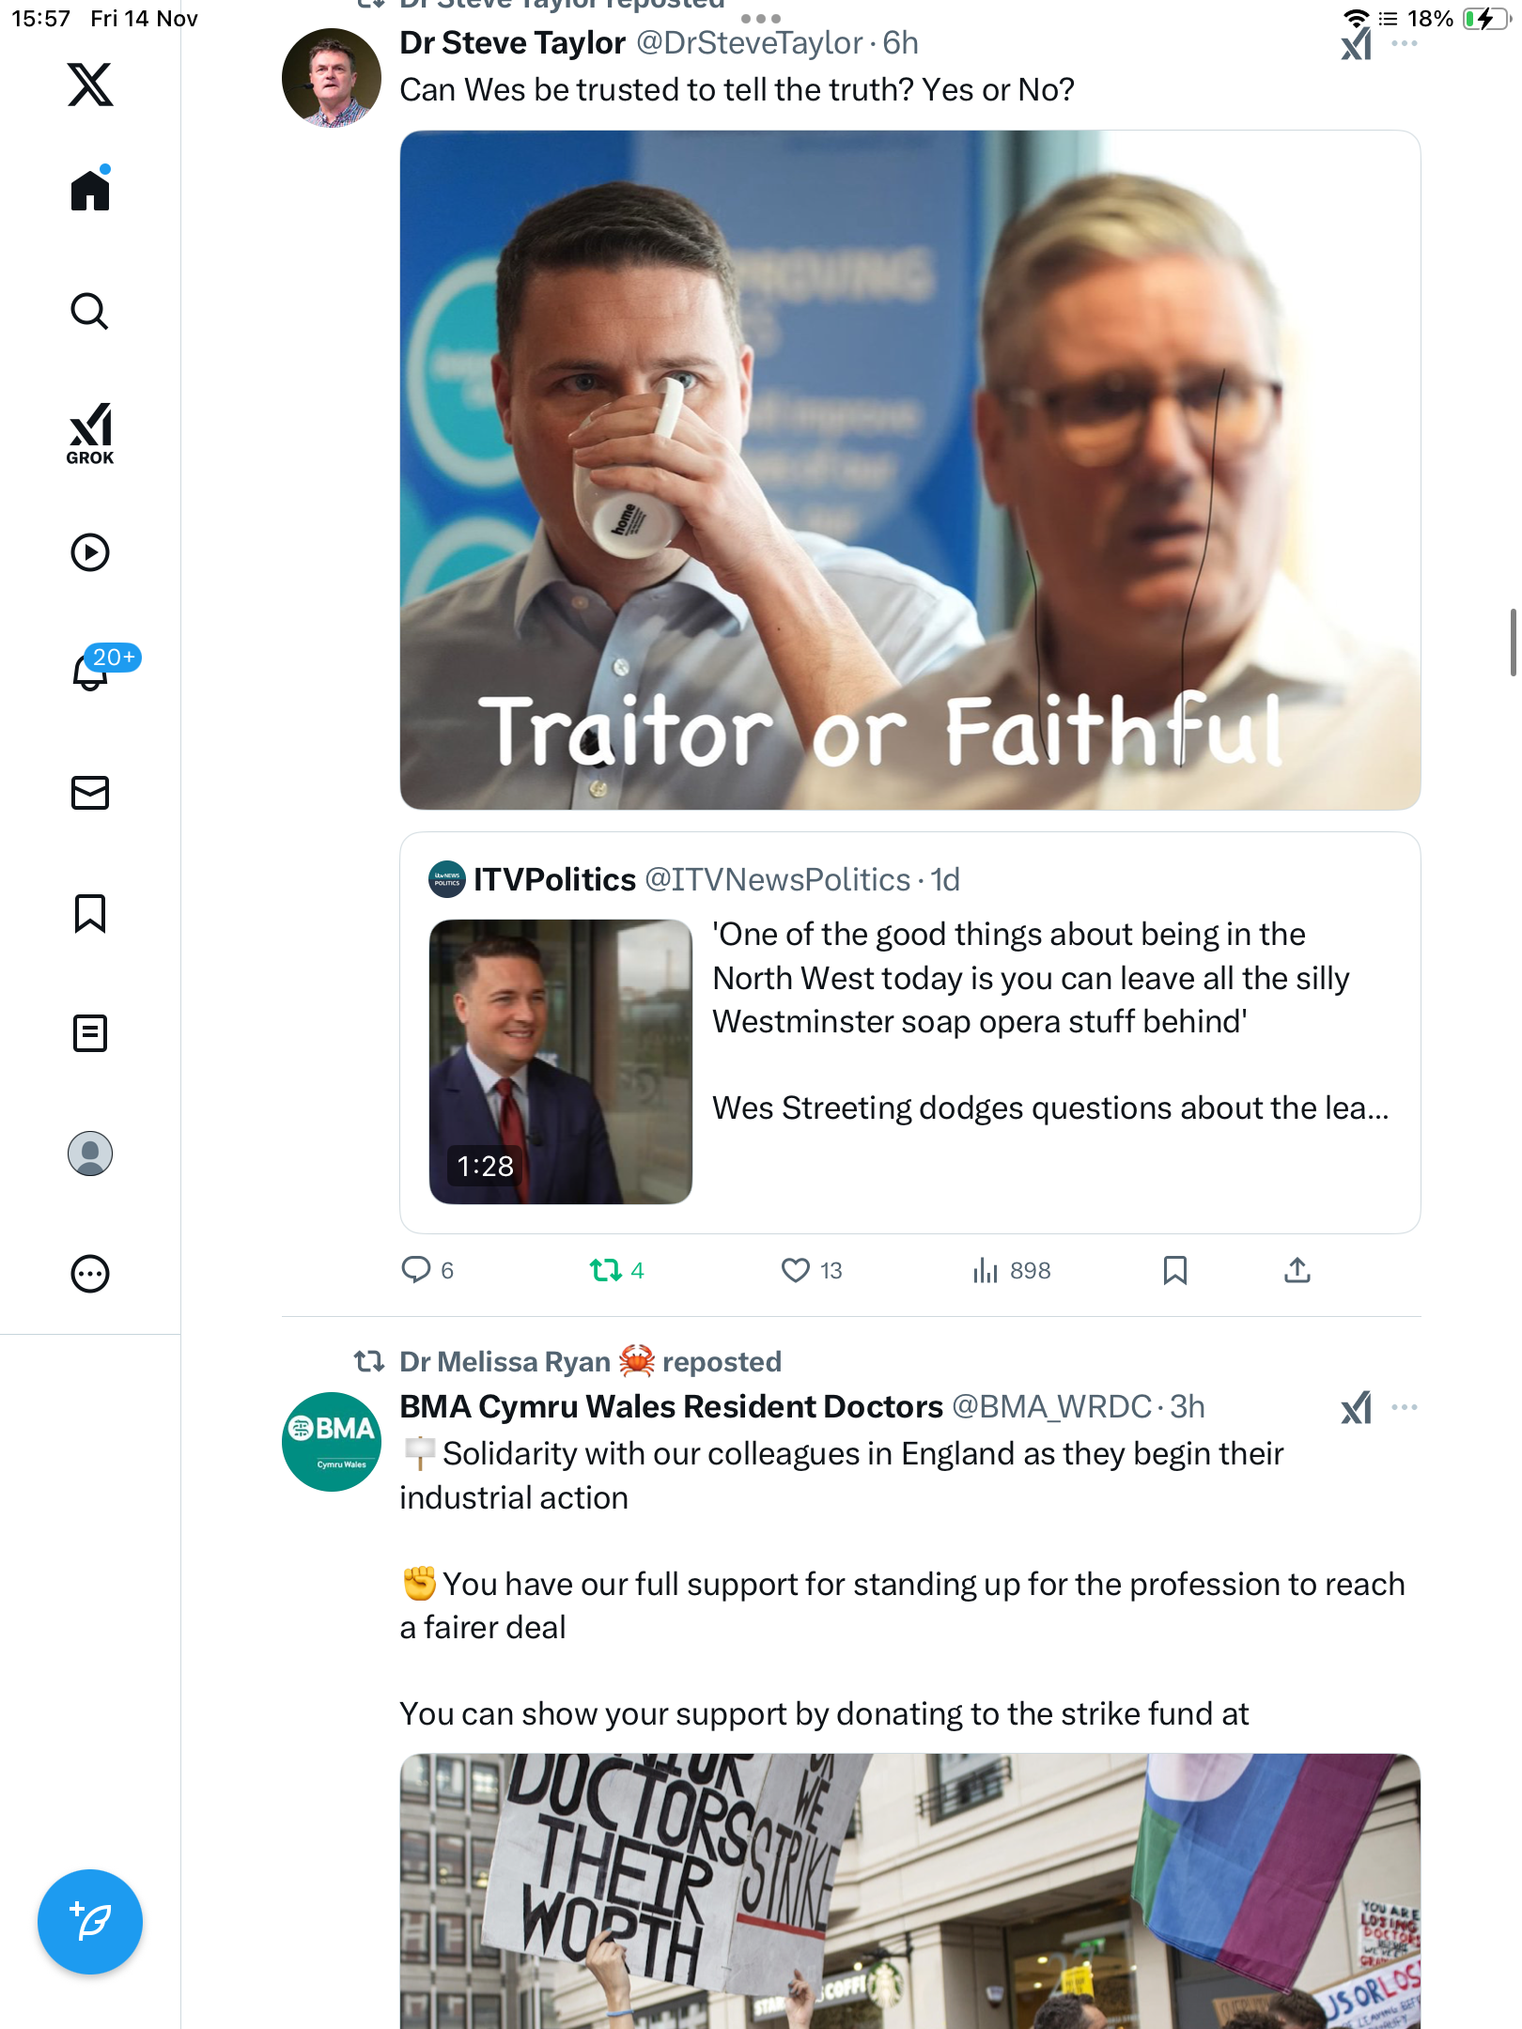
Task: Open Bookmarks in the sidebar
Action: point(90,913)
